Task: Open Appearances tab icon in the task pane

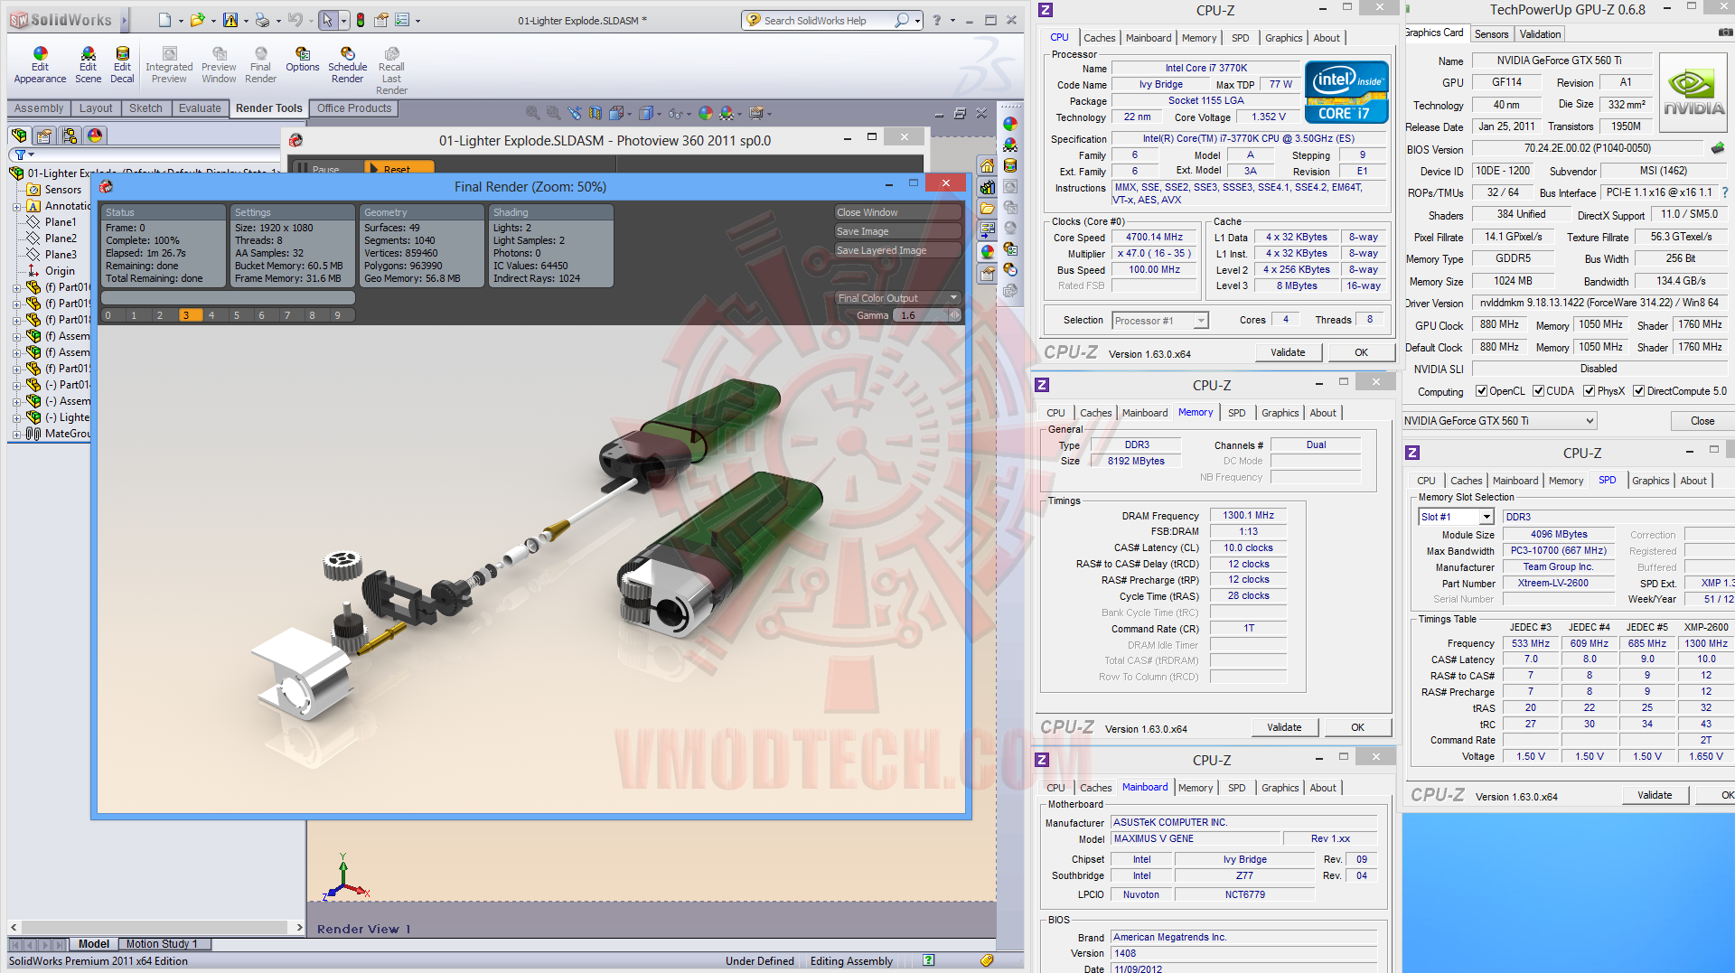Action: click(x=987, y=251)
